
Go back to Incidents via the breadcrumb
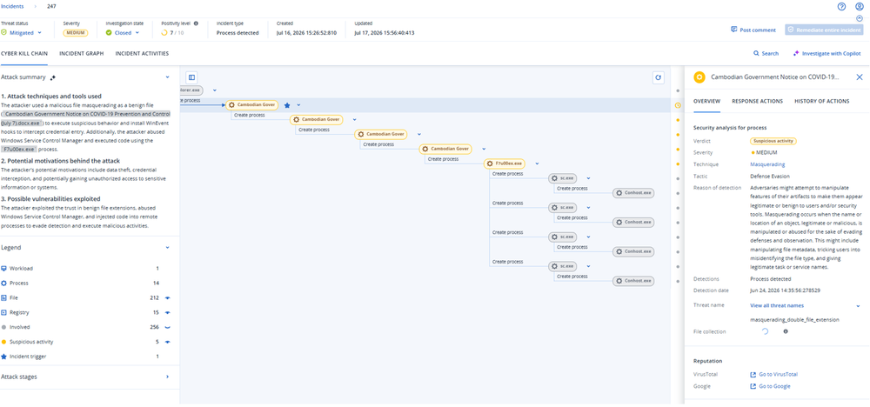pyautogui.click(x=11, y=7)
